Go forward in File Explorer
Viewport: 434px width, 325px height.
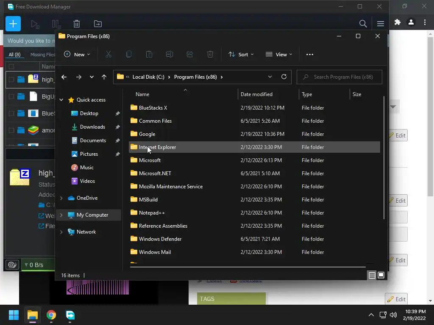(78, 77)
